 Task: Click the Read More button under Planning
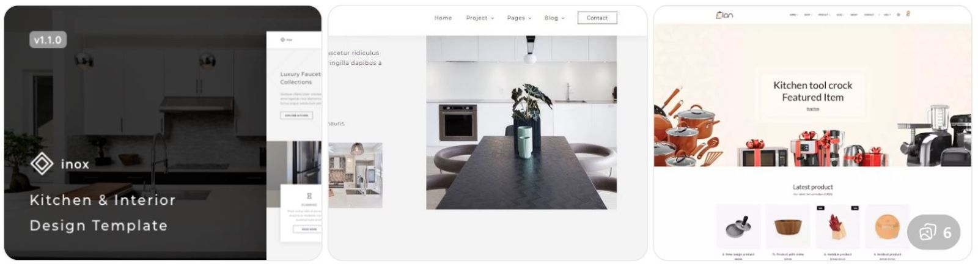(x=309, y=229)
